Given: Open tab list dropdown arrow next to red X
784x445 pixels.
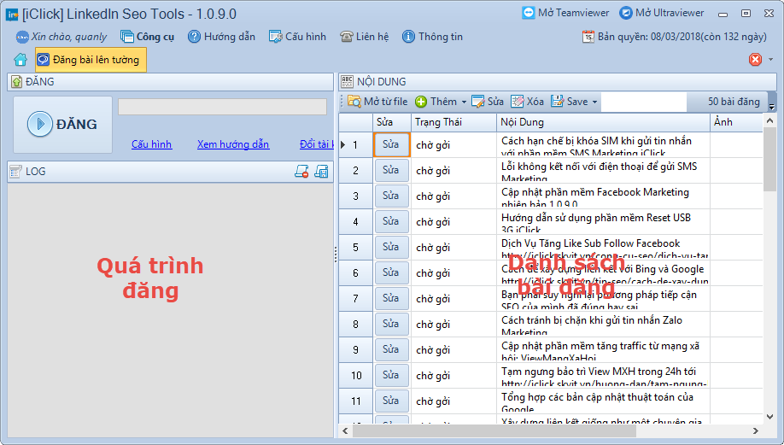Looking at the screenshot, I should pos(770,60).
